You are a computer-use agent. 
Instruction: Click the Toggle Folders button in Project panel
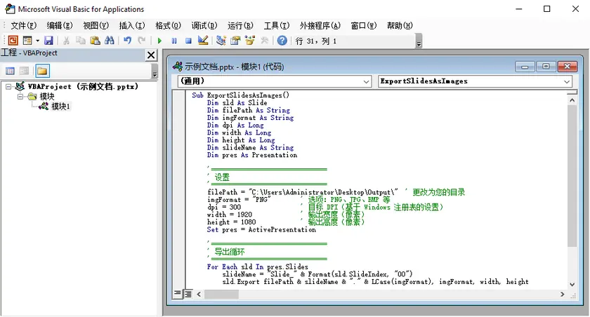(42, 71)
